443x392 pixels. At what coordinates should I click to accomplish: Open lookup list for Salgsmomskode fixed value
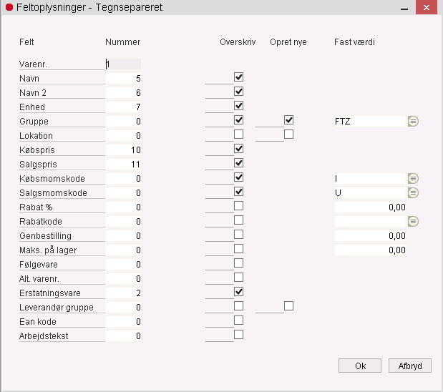(x=413, y=193)
